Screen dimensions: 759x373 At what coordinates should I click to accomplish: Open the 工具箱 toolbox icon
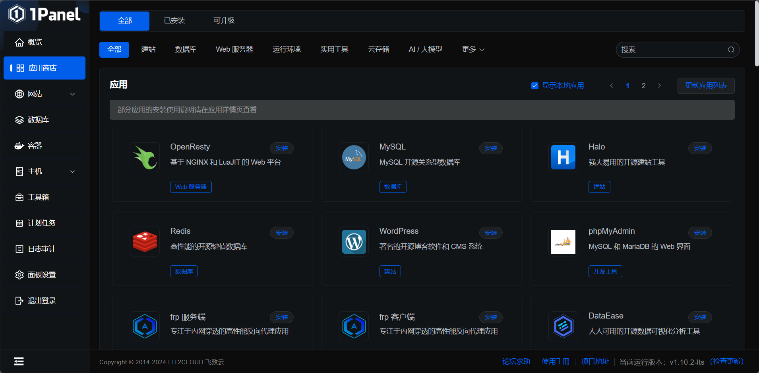coord(19,197)
